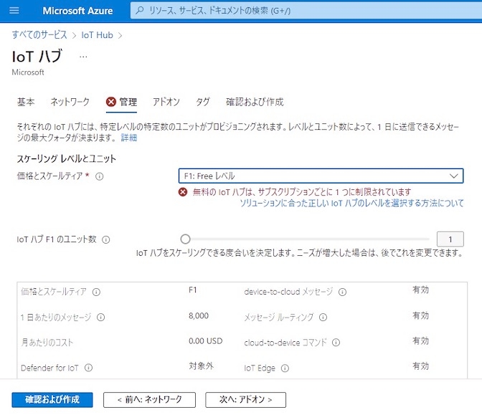Image resolution: width=482 pixels, height=420 pixels.
Task: Click the red error icon beside 無料の IoT ハブ message
Action: coord(183,192)
